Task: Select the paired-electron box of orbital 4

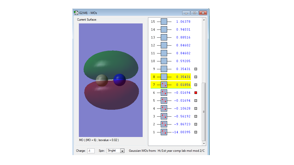Action: pos(164,108)
